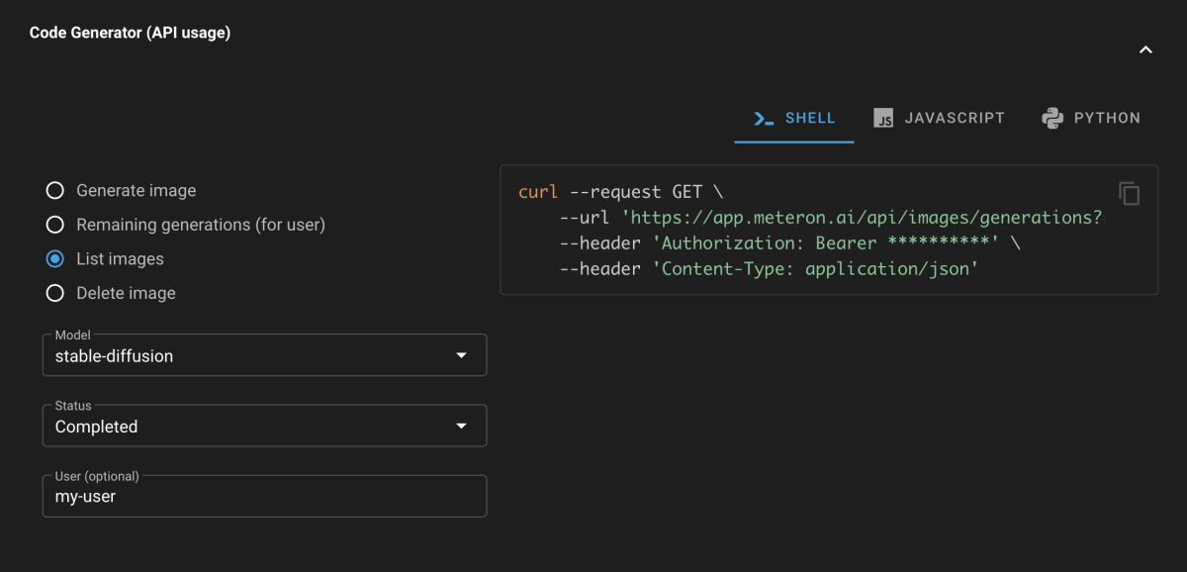Screen dimensions: 1187x572
Task: Open the Model dropdown arrow
Action: tap(461, 355)
